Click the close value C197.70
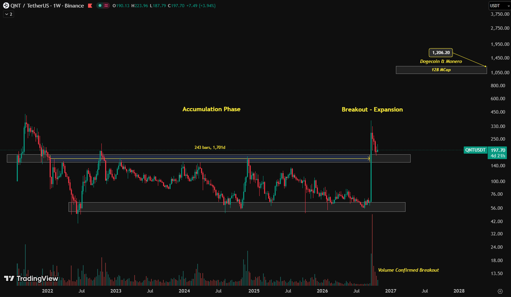 (x=176, y=6)
